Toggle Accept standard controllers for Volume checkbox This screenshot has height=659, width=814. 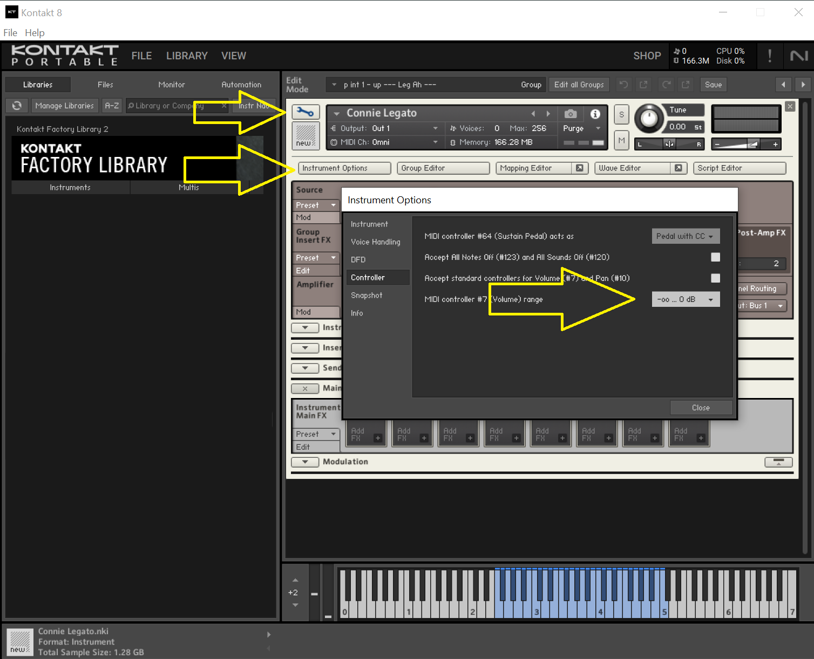pyautogui.click(x=715, y=278)
